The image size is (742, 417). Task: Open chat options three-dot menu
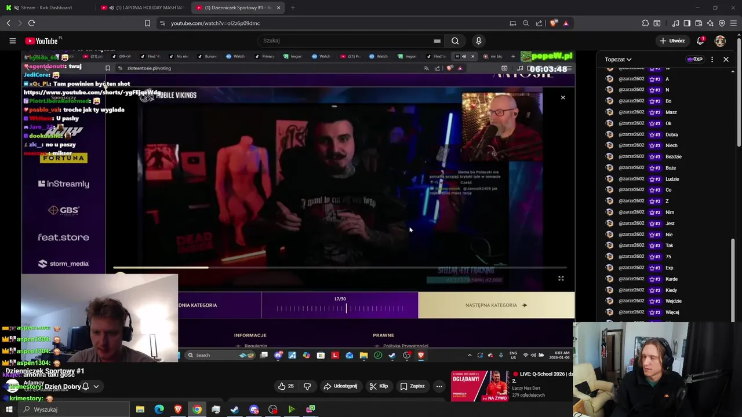tap(712, 59)
